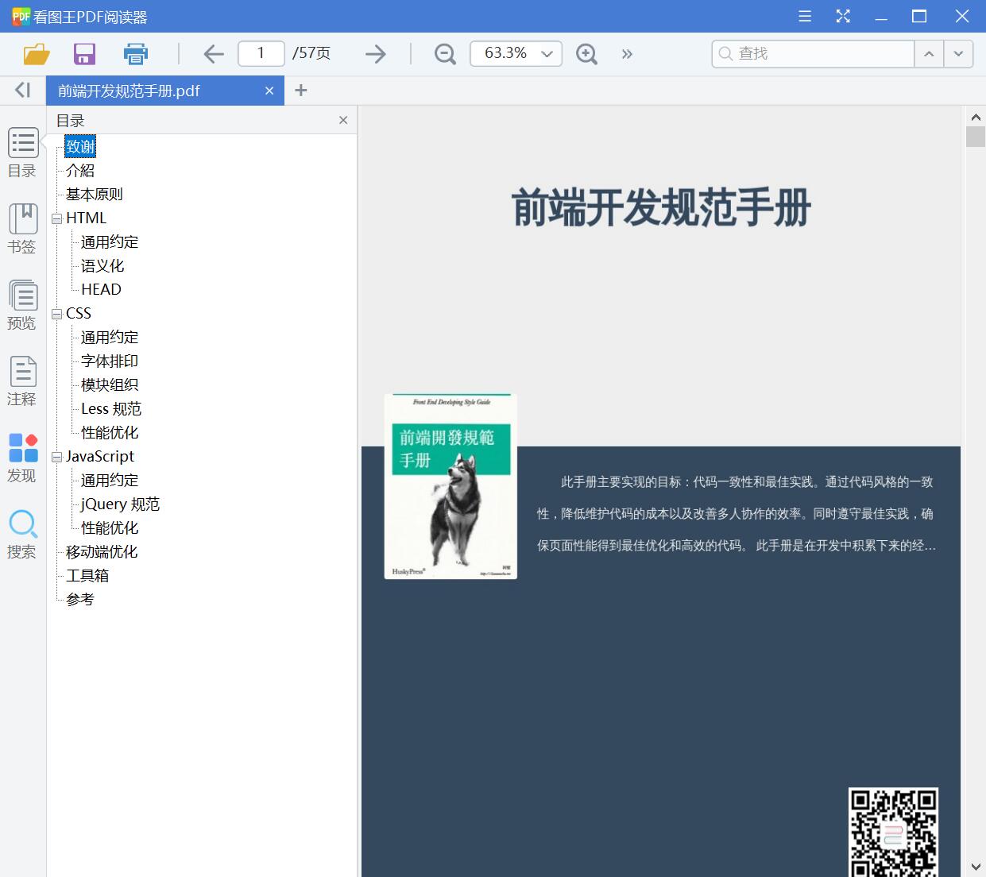Switch to the 预览 preview sidebar icon
Viewport: 986px width, 877px height.
[23, 302]
